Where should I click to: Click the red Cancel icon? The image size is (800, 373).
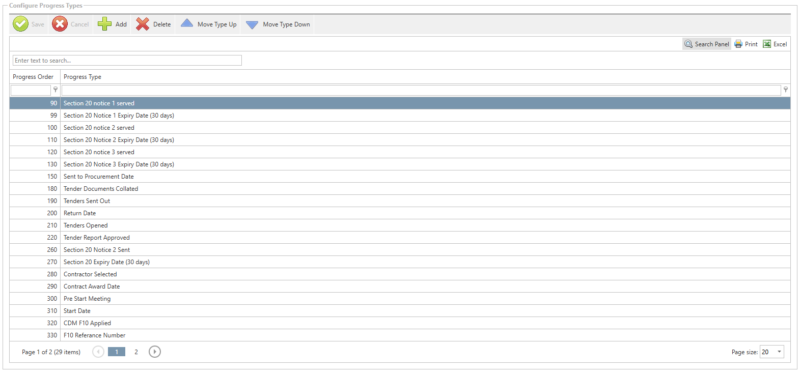pos(60,24)
